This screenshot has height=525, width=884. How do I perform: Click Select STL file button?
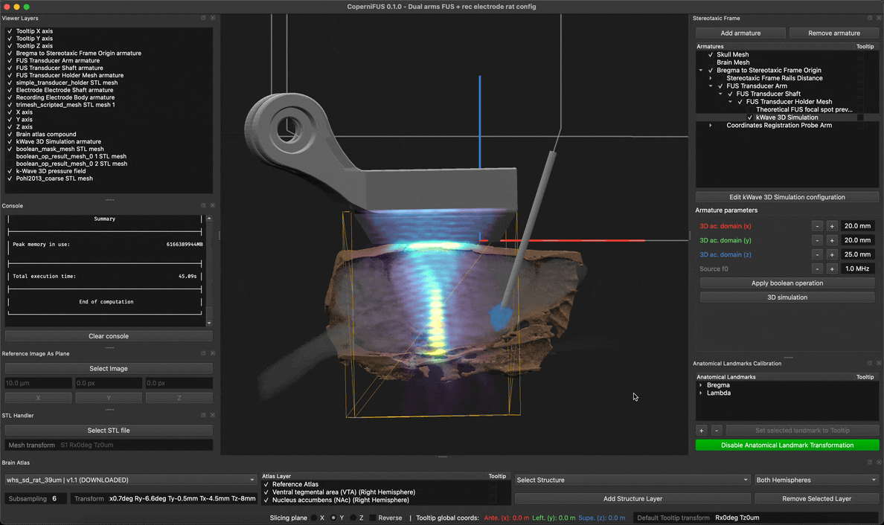pos(109,431)
